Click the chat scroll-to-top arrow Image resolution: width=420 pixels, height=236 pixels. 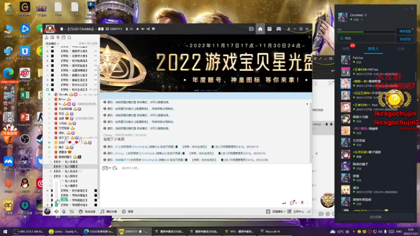307,104
